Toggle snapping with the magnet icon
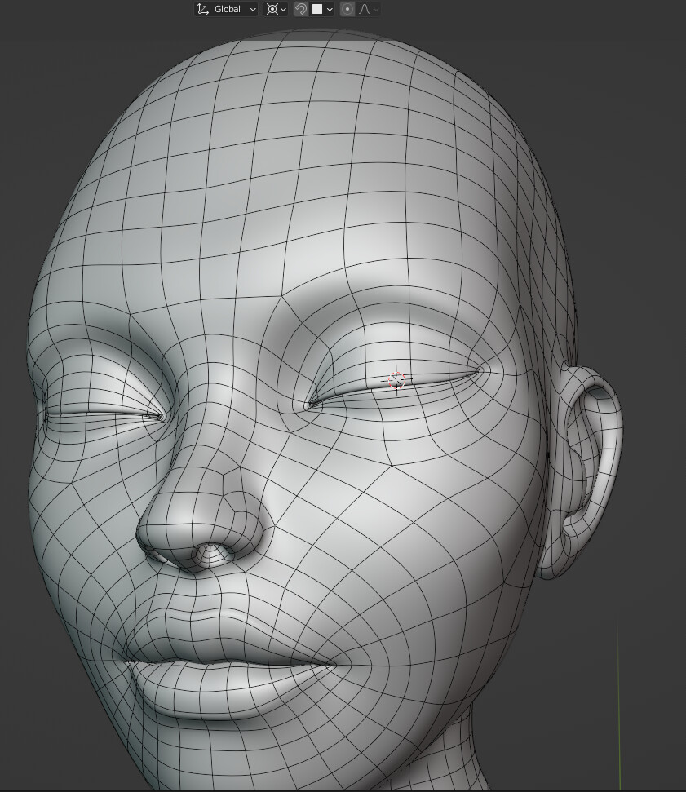Image resolution: width=686 pixels, height=792 pixels. coord(300,9)
